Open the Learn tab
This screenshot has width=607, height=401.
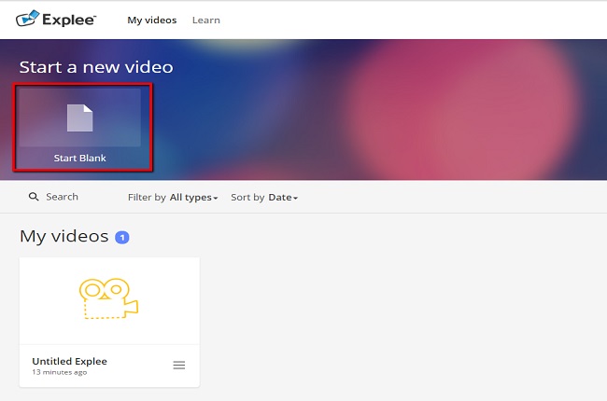point(205,20)
